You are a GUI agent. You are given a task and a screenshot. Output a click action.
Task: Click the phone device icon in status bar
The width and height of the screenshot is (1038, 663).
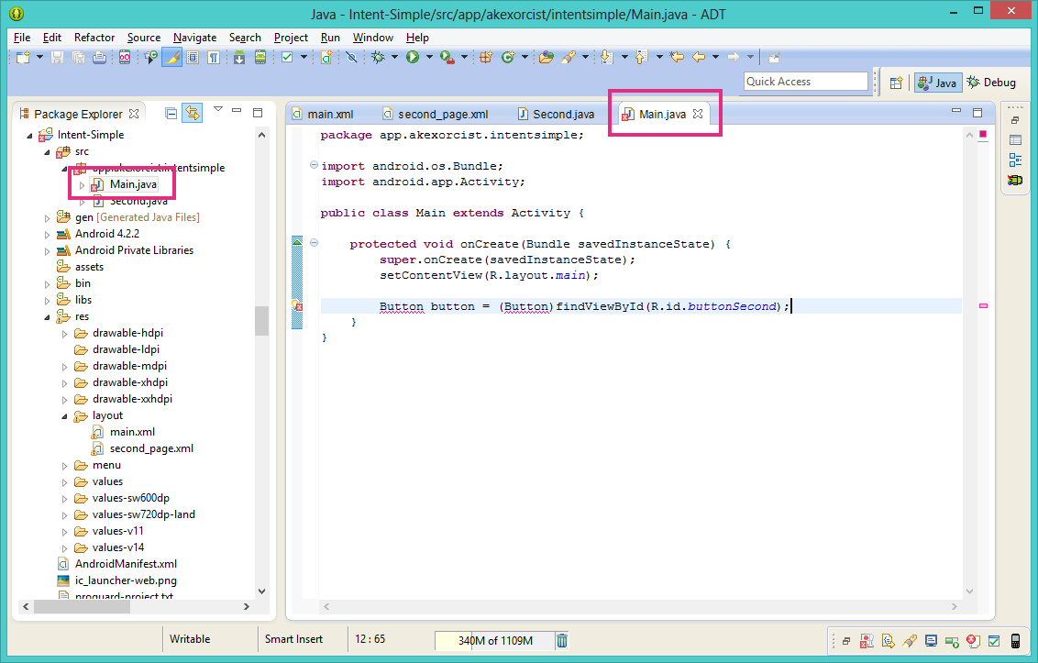[x=1015, y=640]
